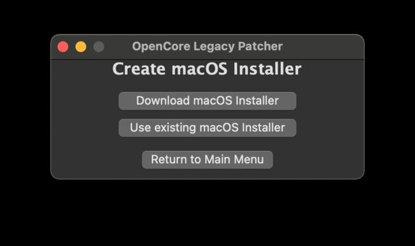Select an existing installer already on disk
The height and width of the screenshot is (246, 415).
[207, 128]
